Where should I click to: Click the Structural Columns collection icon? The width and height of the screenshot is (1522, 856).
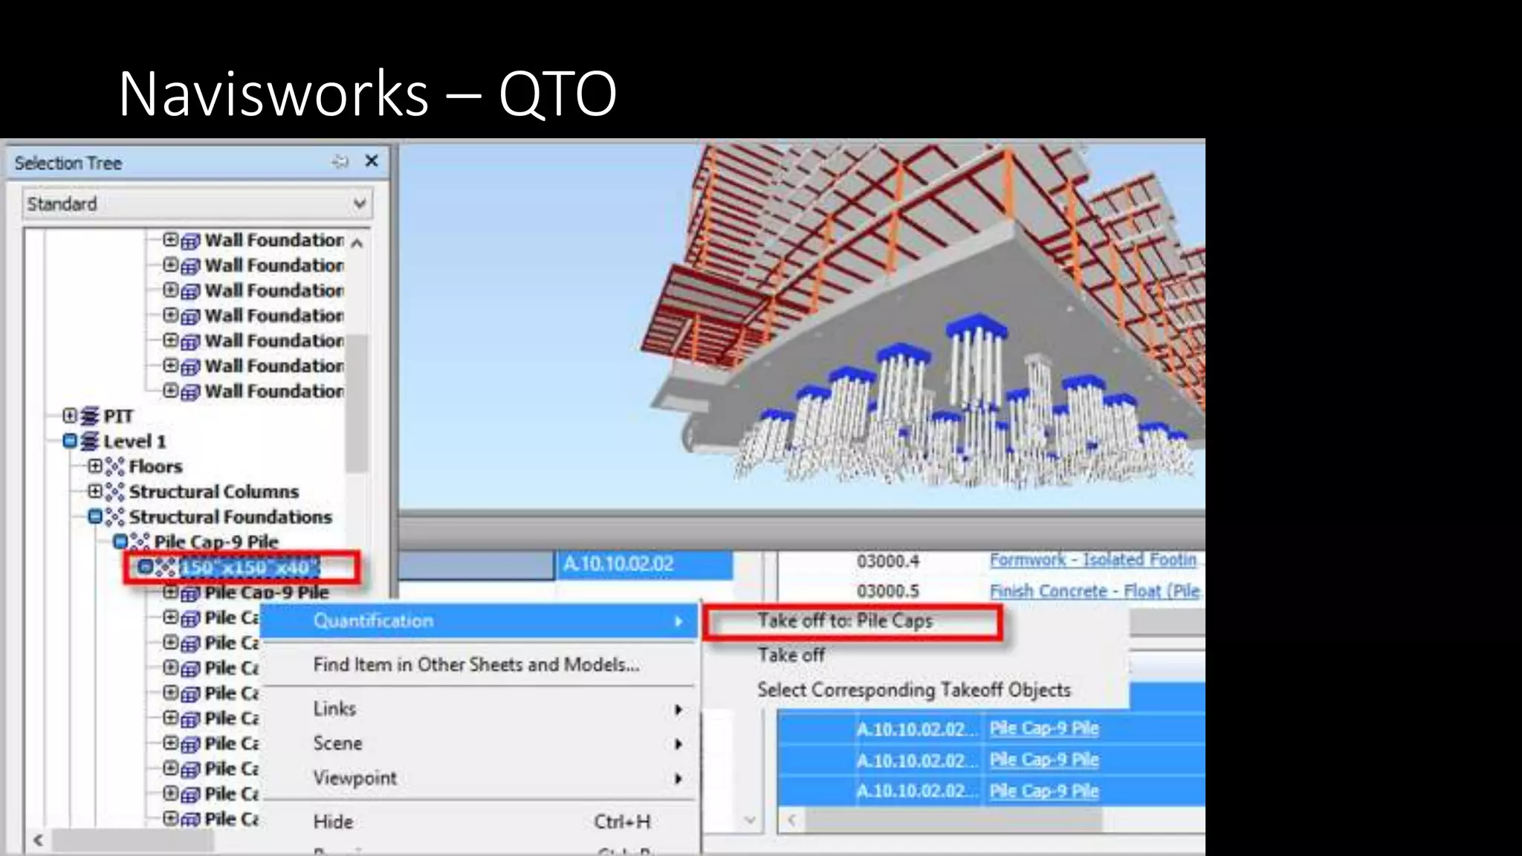click(x=114, y=492)
